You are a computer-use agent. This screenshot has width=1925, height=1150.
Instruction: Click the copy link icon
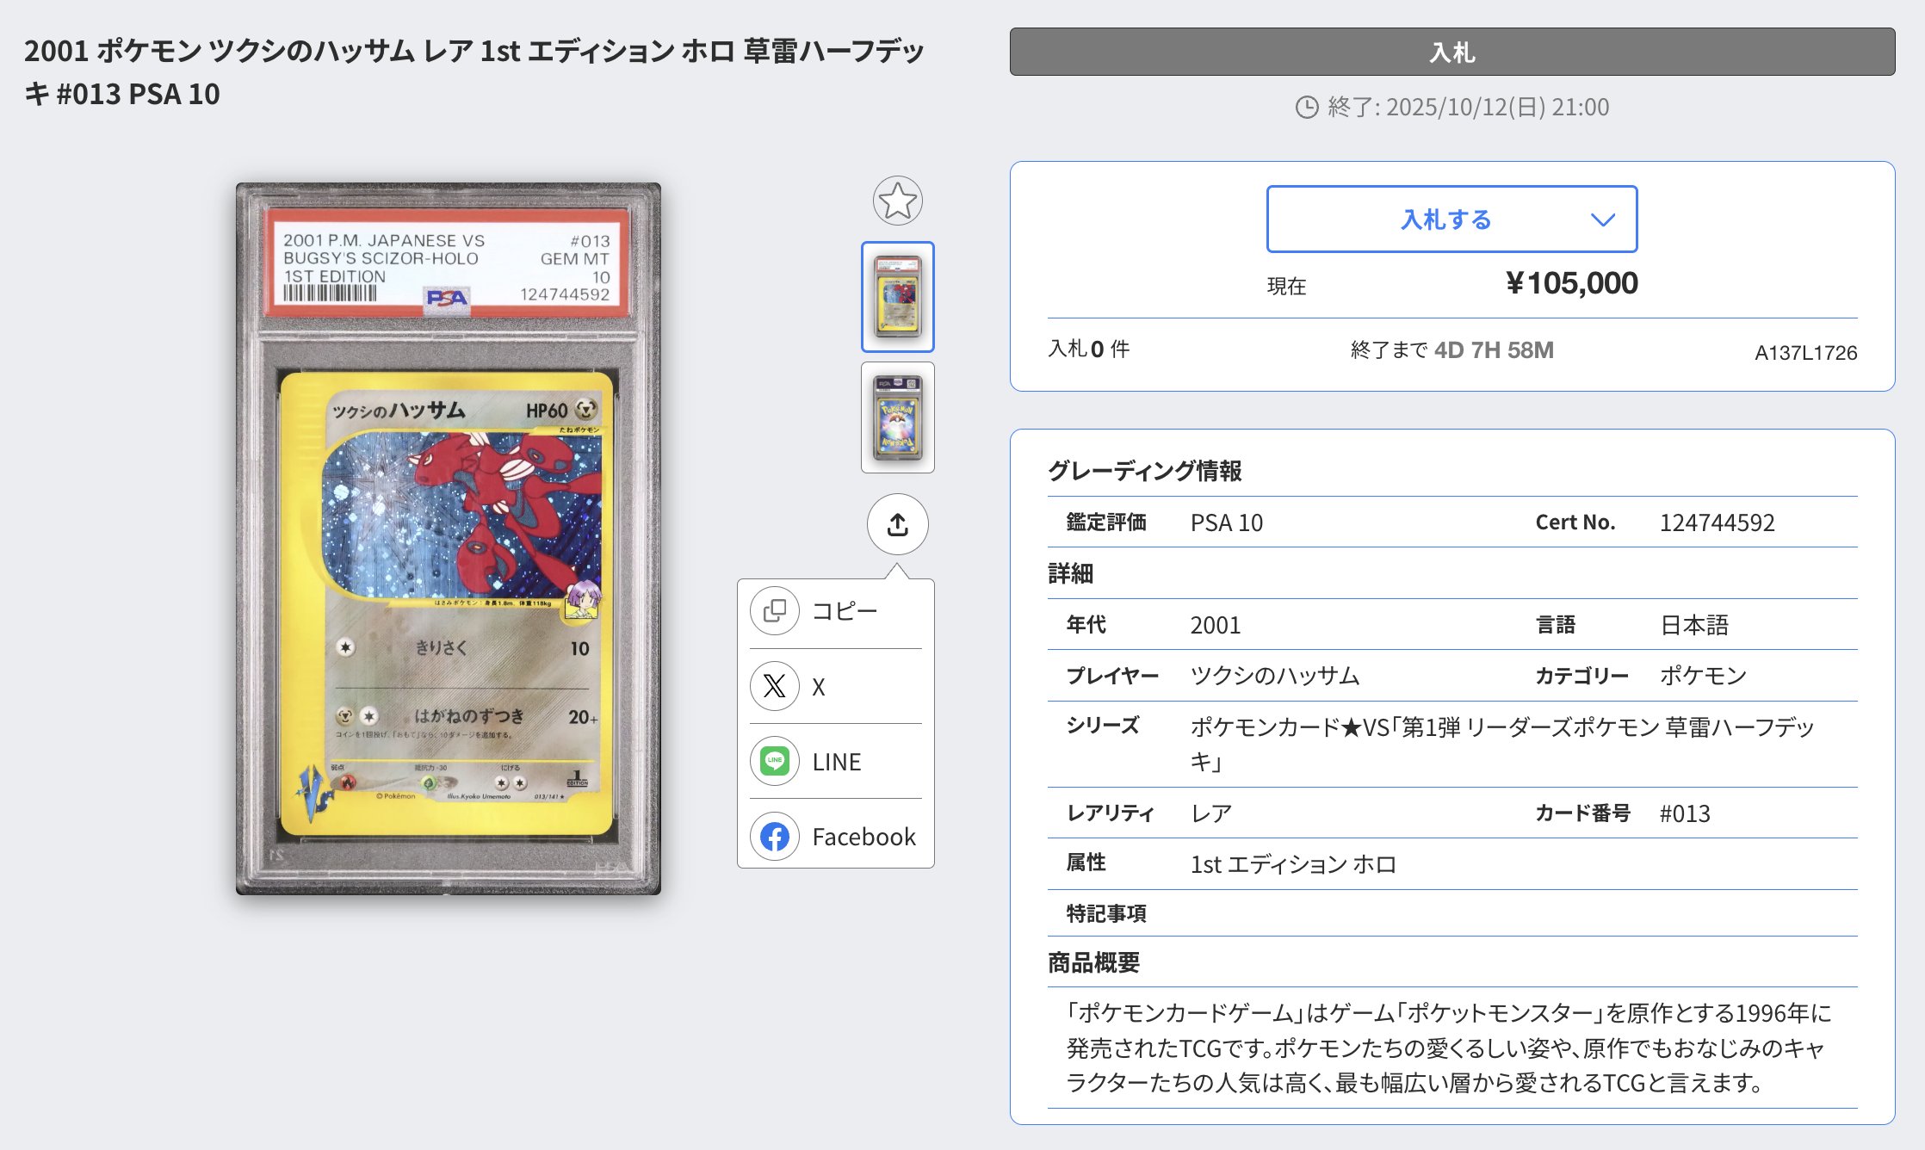pos(774,611)
